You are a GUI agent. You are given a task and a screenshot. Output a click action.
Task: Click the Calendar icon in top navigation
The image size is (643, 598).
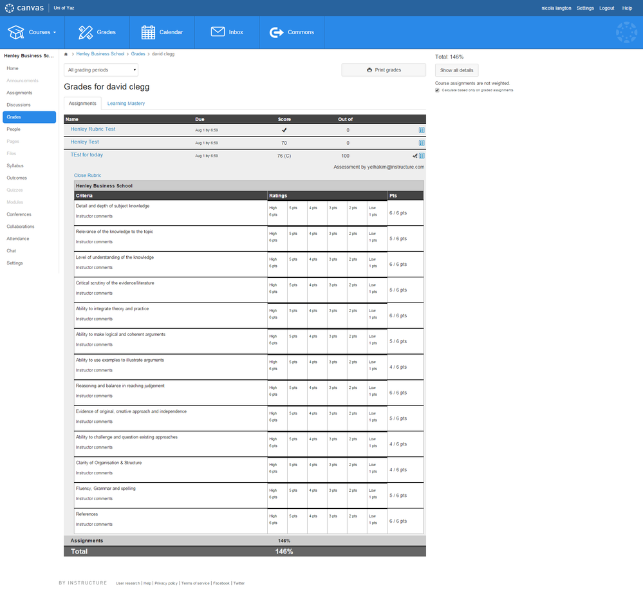pos(148,32)
